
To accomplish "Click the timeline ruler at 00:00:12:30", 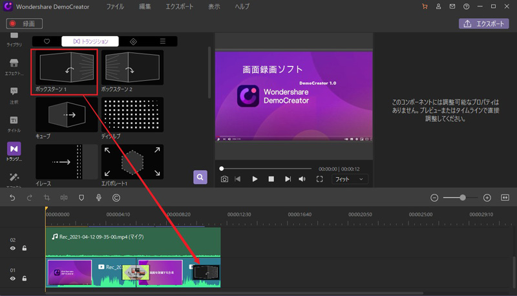I will click(239, 215).
